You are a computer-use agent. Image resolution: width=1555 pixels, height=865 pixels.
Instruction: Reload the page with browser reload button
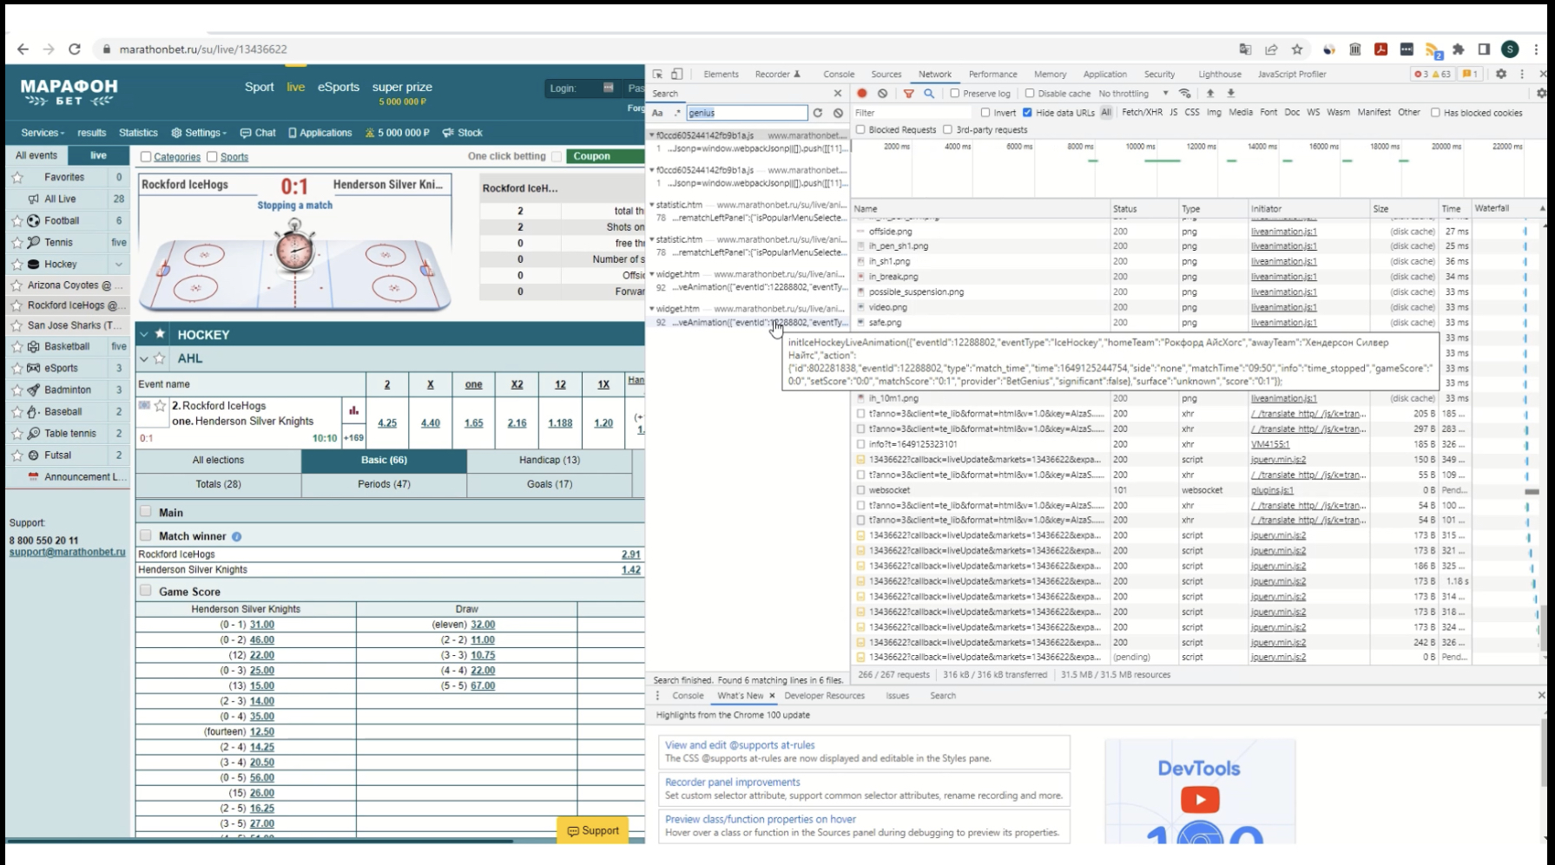coord(75,49)
